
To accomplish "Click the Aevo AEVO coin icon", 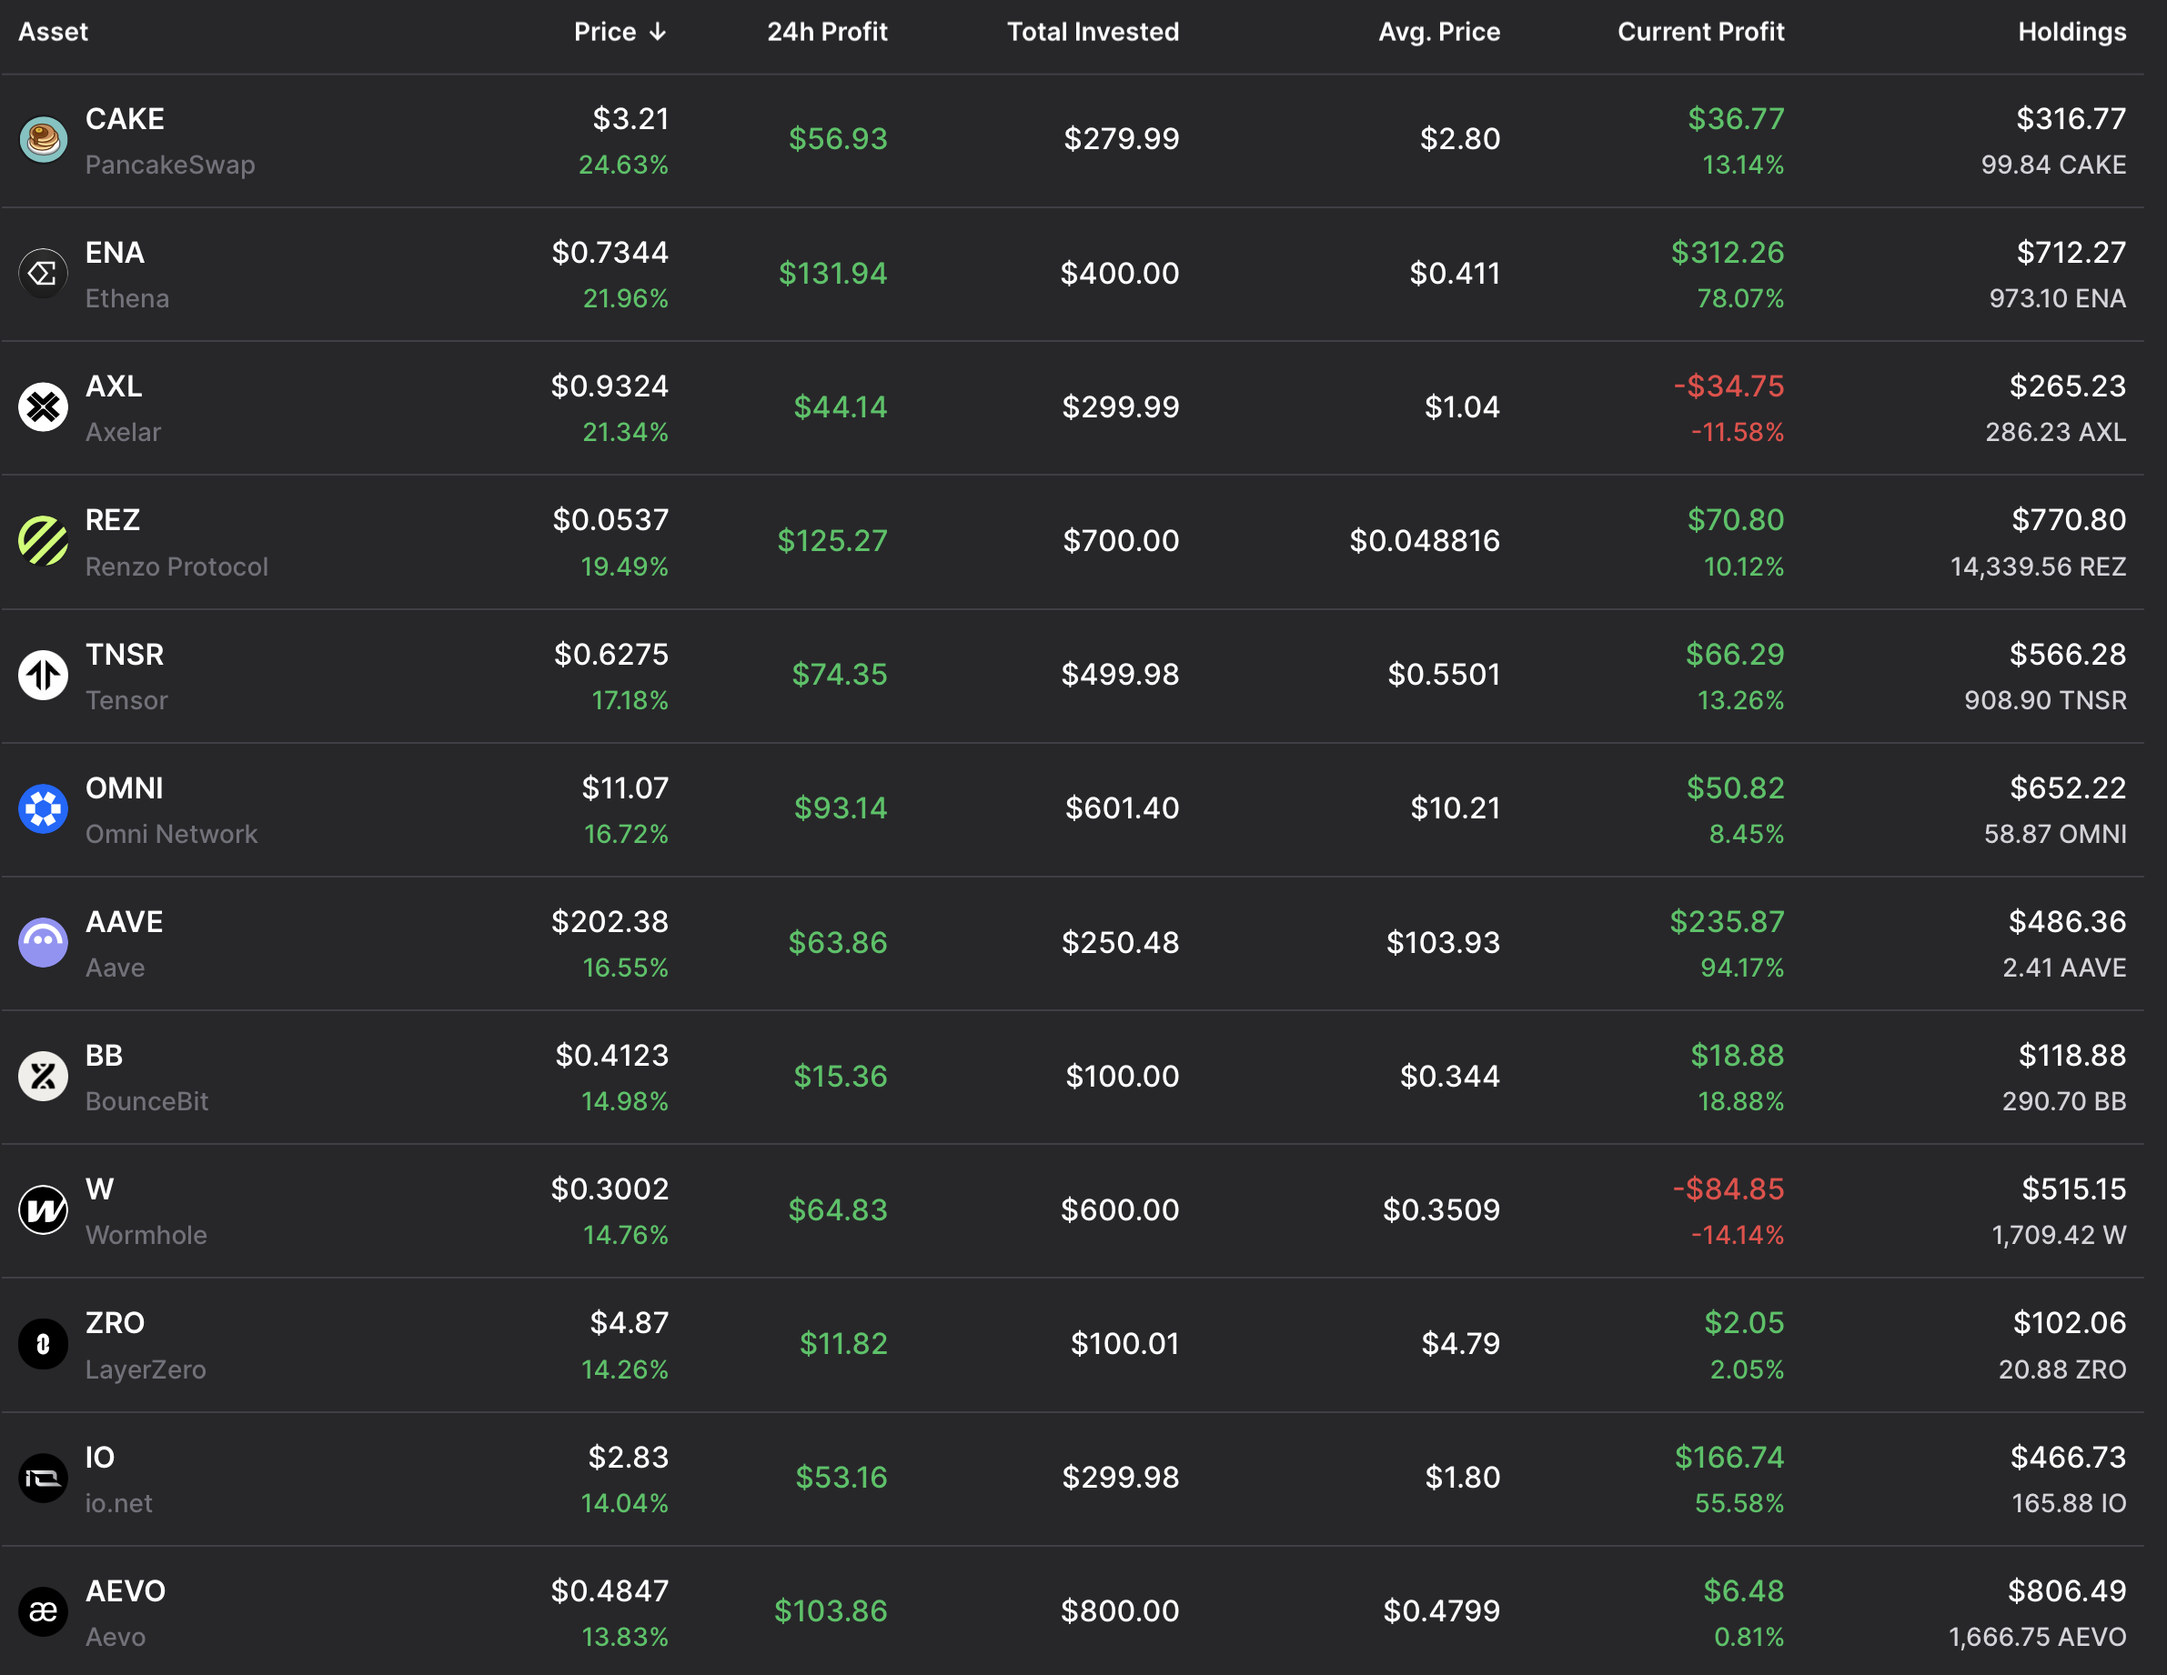I will coord(44,1612).
